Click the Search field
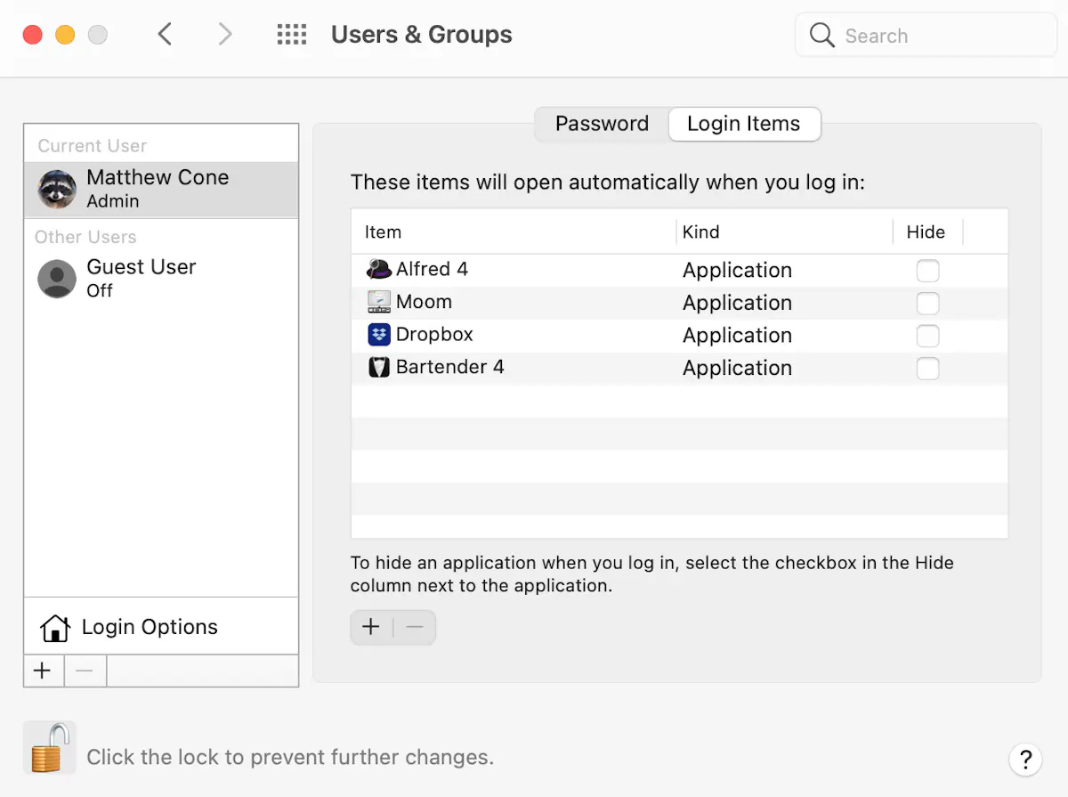This screenshot has width=1068, height=797. pyautogui.click(x=926, y=36)
